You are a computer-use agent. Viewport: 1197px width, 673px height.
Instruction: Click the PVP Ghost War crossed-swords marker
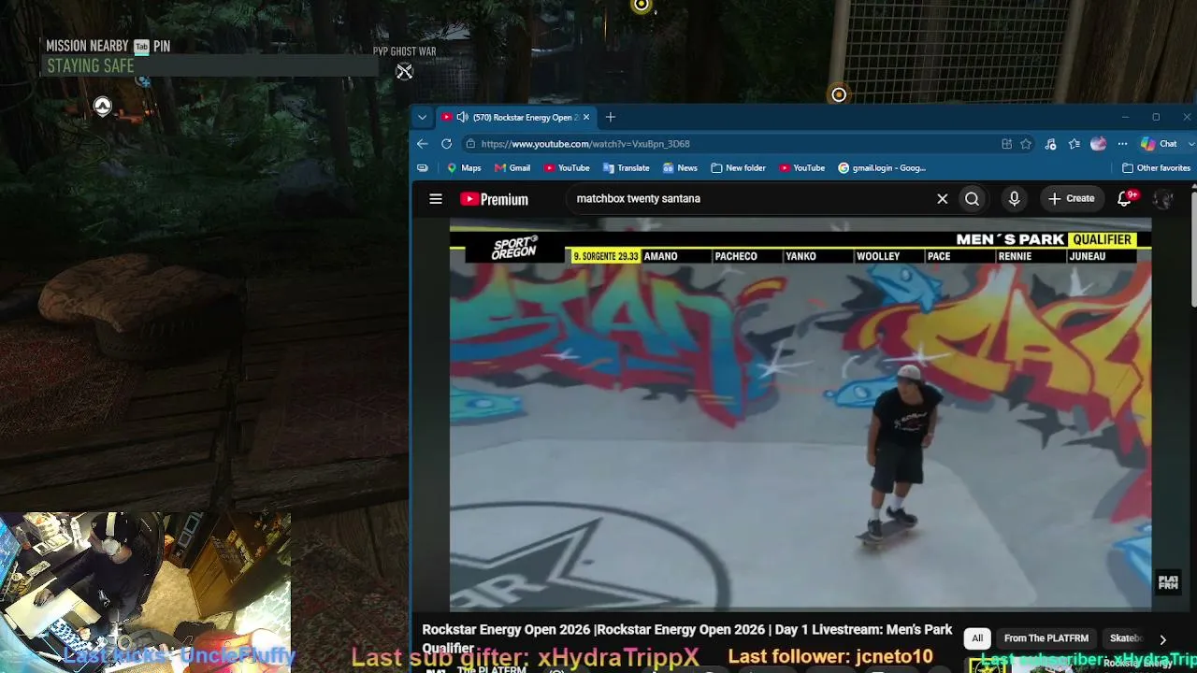pos(404,72)
